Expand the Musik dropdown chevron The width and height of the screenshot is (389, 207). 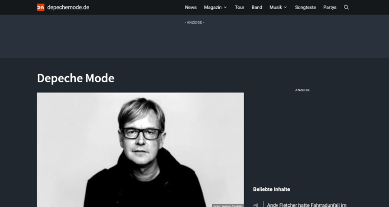click(x=285, y=8)
